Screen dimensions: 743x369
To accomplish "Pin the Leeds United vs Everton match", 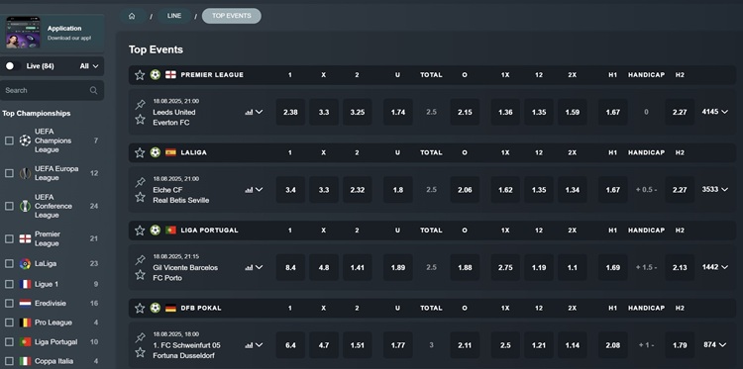I will (140, 105).
